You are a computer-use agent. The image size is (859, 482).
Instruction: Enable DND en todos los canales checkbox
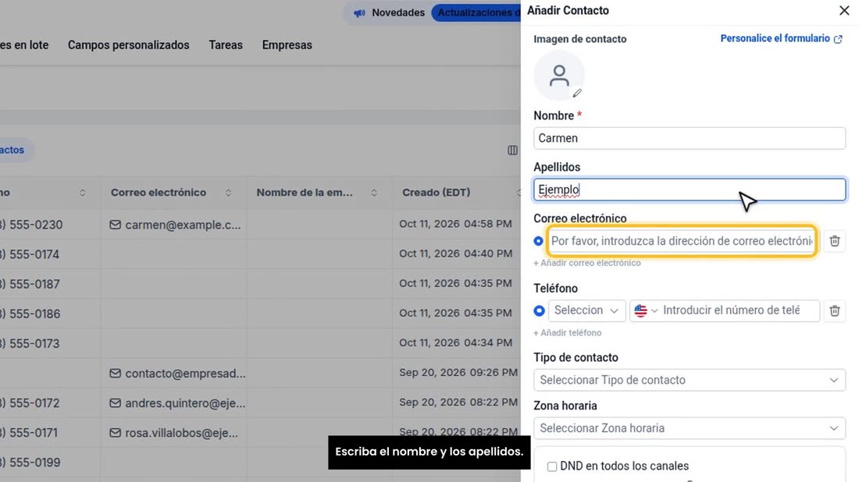pos(551,466)
